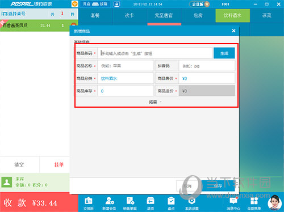Image resolution: width=284 pixels, height=212 pixels.
Task: Open the 退货 returns icon
Action: pyautogui.click(x=151, y=203)
